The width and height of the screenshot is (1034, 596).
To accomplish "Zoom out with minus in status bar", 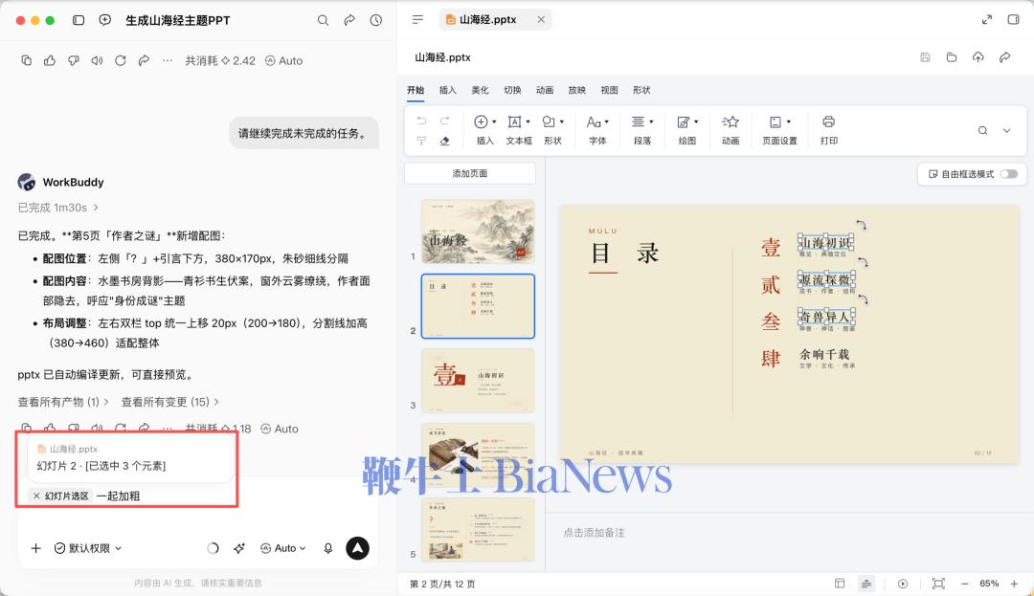I will click(965, 584).
